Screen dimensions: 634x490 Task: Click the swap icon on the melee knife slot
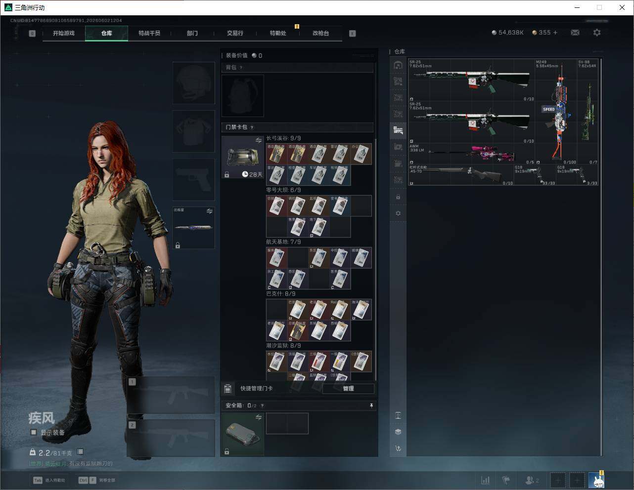pyautogui.click(x=210, y=211)
